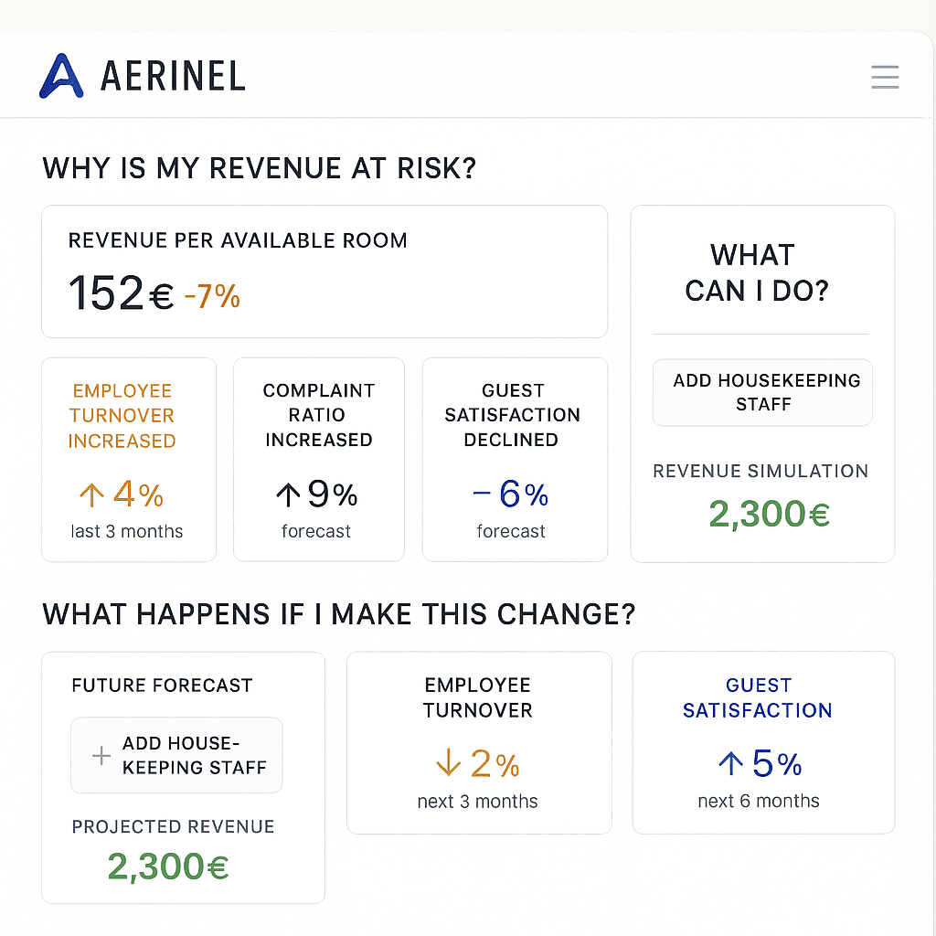
Task: Click the orange up arrow beside Employee Turnover 4%
Action: click(x=90, y=495)
